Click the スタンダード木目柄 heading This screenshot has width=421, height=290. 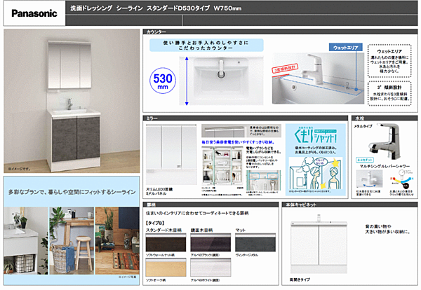(x=163, y=230)
